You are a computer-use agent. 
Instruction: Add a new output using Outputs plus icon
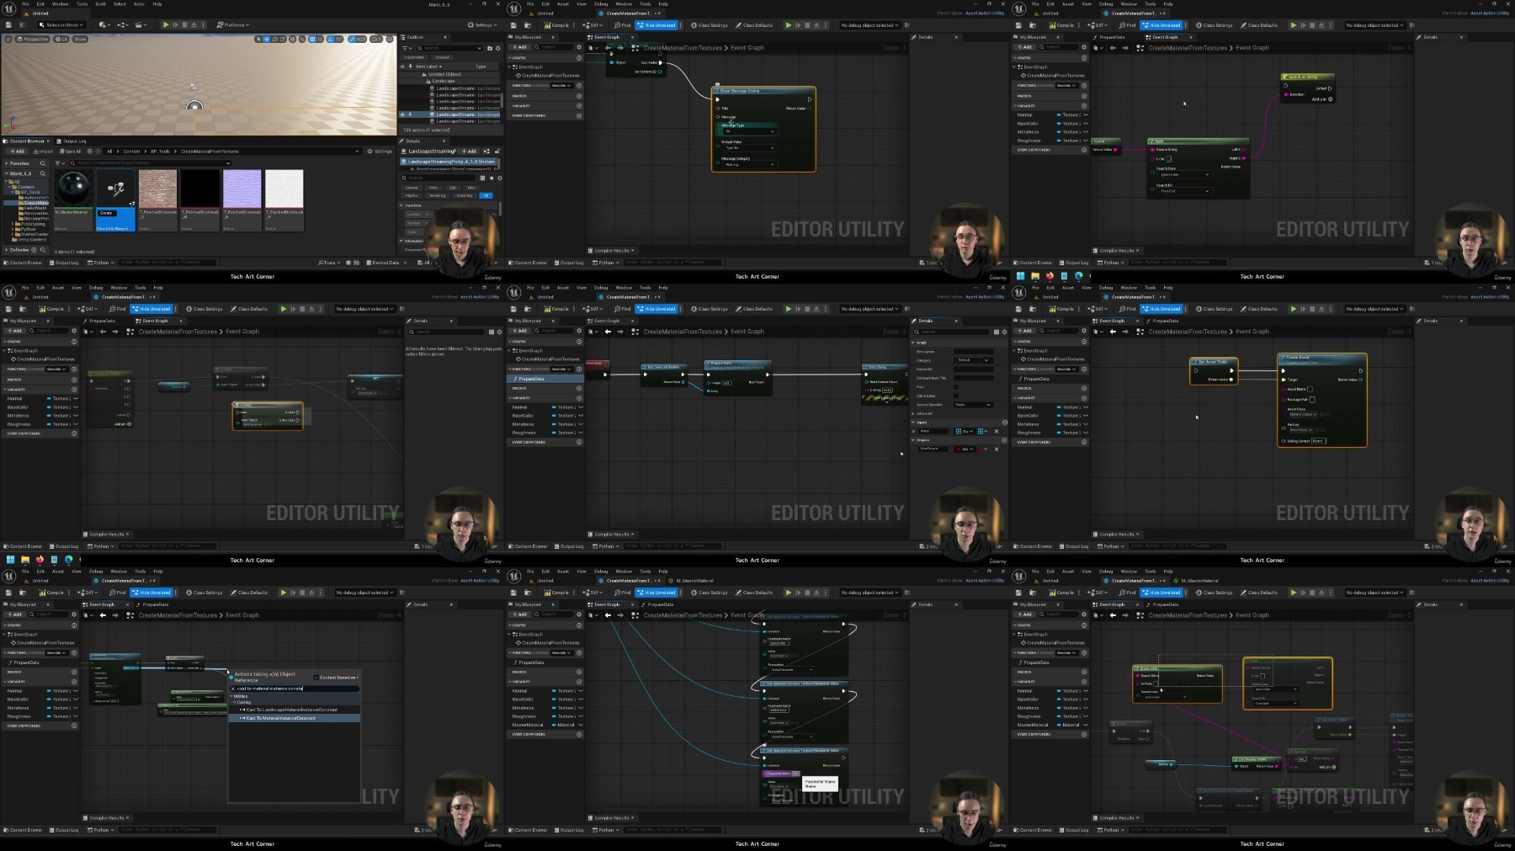(x=1004, y=439)
